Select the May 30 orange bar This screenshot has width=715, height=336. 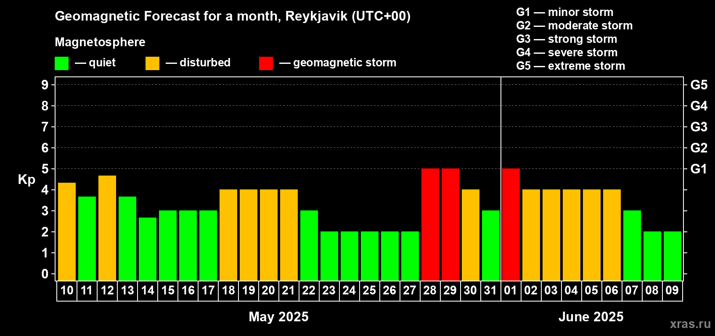pyautogui.click(x=471, y=235)
